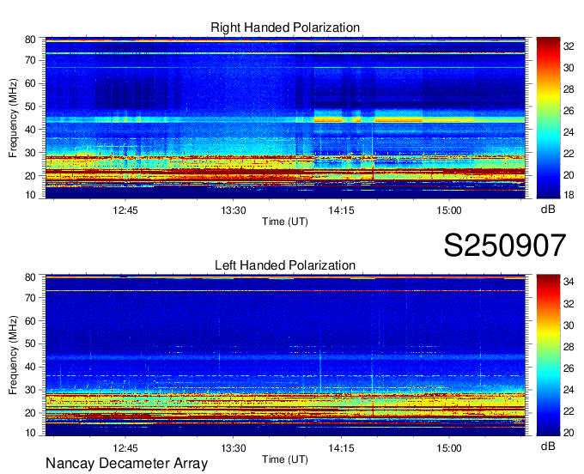This screenshot has height=474, width=584.
Task: Click the 34 dB label on Left Handed colorbar
Action: click(x=569, y=282)
